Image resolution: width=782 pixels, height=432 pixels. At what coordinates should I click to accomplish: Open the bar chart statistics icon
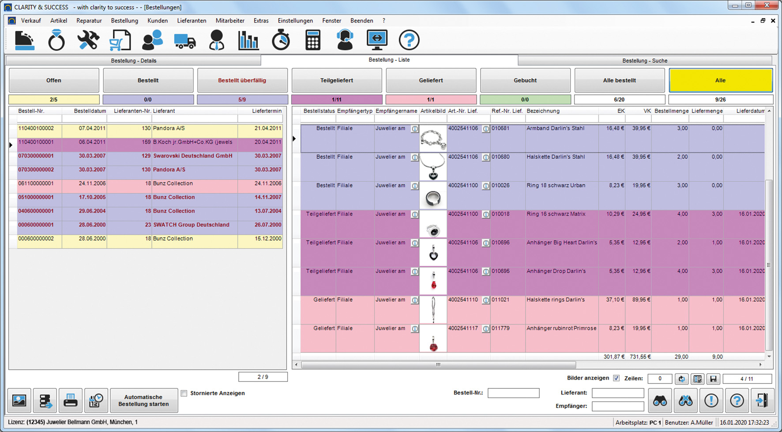click(x=248, y=41)
